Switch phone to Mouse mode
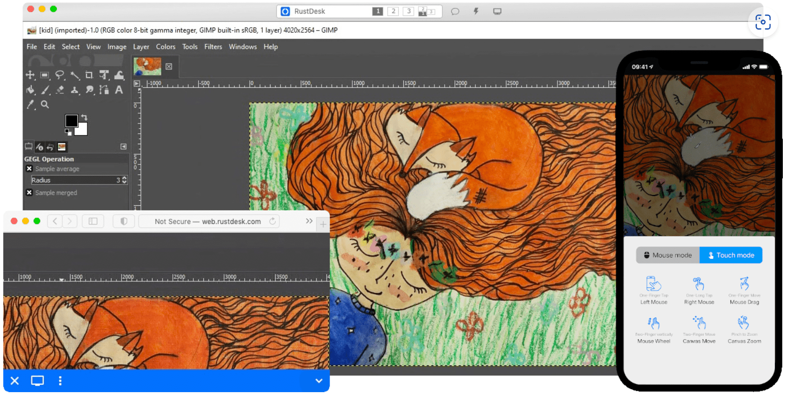This screenshot has width=788, height=402. (x=668, y=255)
